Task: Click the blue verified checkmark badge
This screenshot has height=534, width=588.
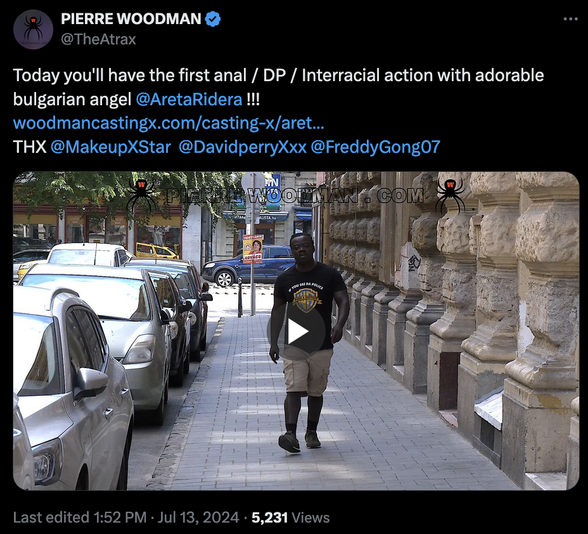Action: tap(214, 19)
